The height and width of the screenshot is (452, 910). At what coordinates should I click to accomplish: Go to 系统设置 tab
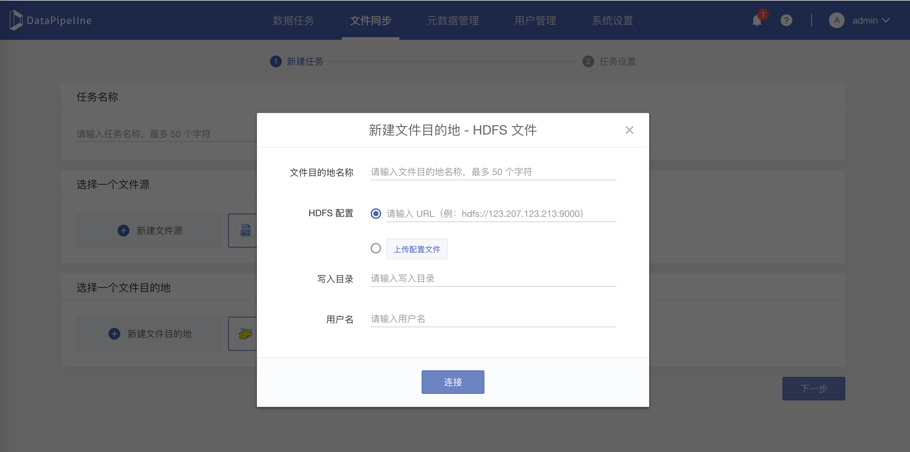click(x=612, y=21)
